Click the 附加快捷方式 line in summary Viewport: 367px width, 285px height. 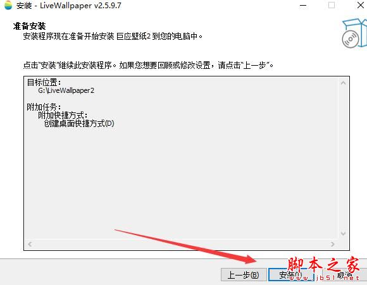pyautogui.click(x=63, y=115)
